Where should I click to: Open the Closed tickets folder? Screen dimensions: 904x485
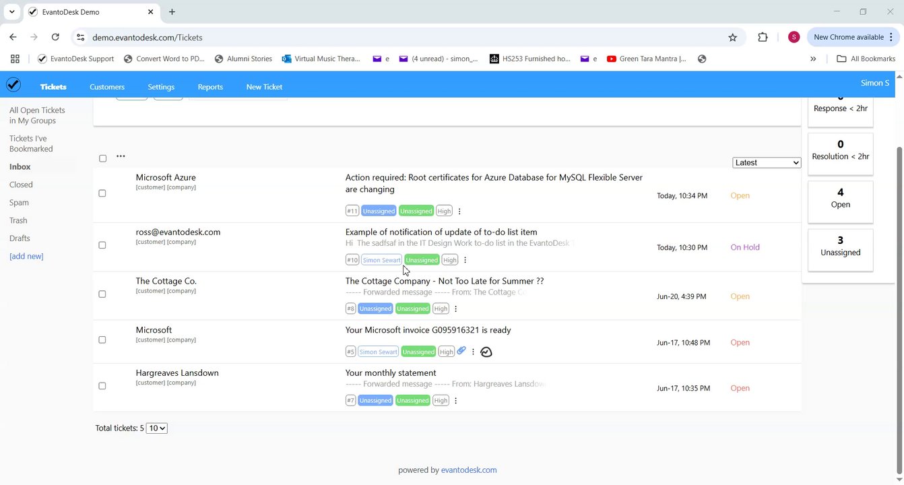pos(21,185)
